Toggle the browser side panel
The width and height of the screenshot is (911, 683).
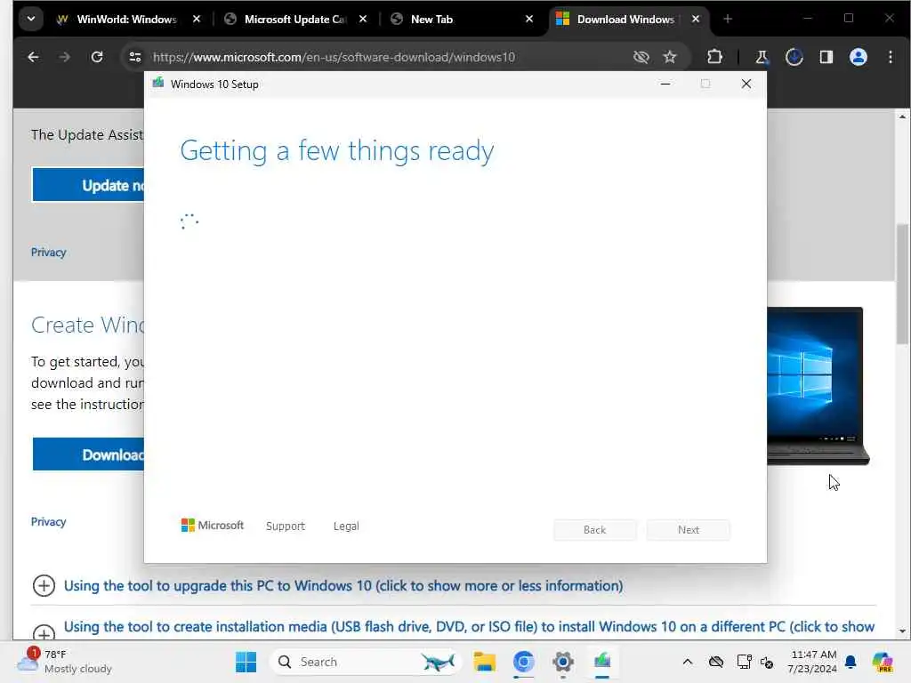(826, 57)
